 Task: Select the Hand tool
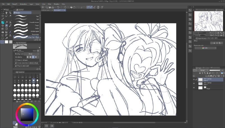(x=6, y=13)
